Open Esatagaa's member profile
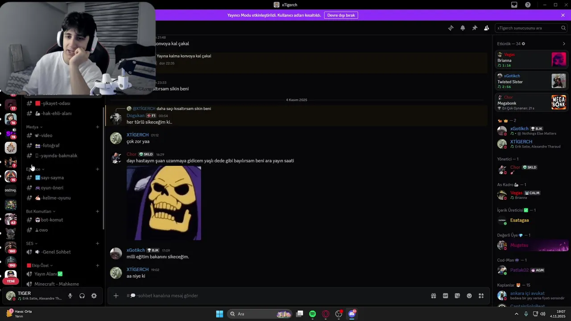 (531, 220)
